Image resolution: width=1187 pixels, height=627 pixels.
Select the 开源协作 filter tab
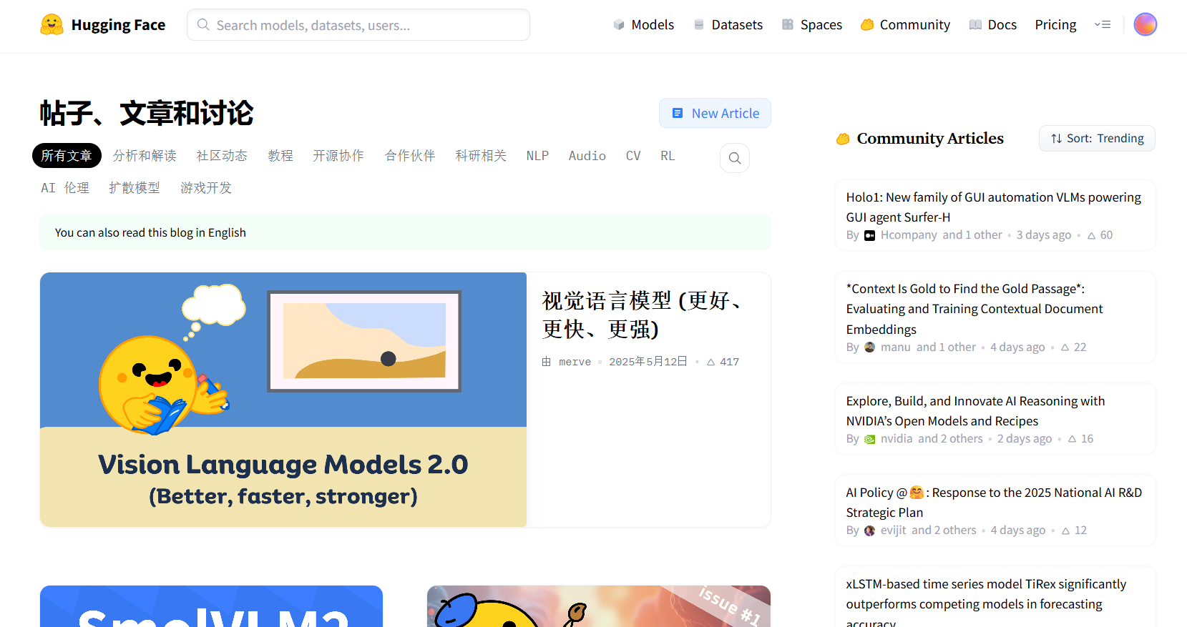click(x=338, y=156)
